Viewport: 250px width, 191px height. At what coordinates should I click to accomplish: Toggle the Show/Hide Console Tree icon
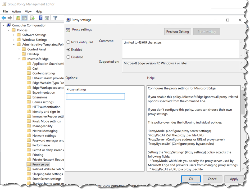24,17
